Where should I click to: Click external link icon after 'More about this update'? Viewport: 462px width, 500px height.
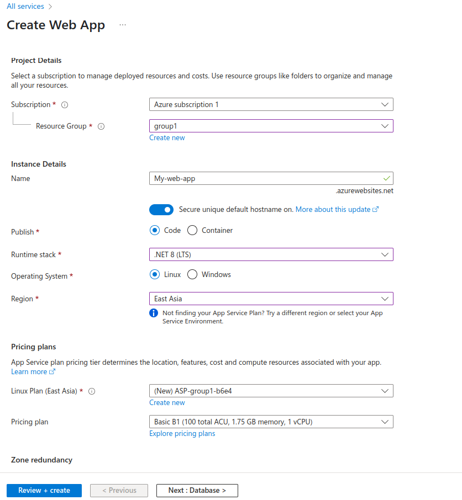tap(376, 210)
